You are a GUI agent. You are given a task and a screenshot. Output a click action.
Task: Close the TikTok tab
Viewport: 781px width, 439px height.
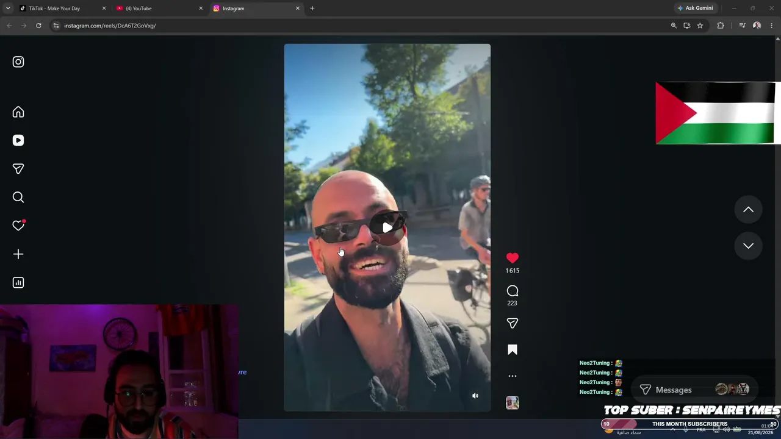pos(104,9)
